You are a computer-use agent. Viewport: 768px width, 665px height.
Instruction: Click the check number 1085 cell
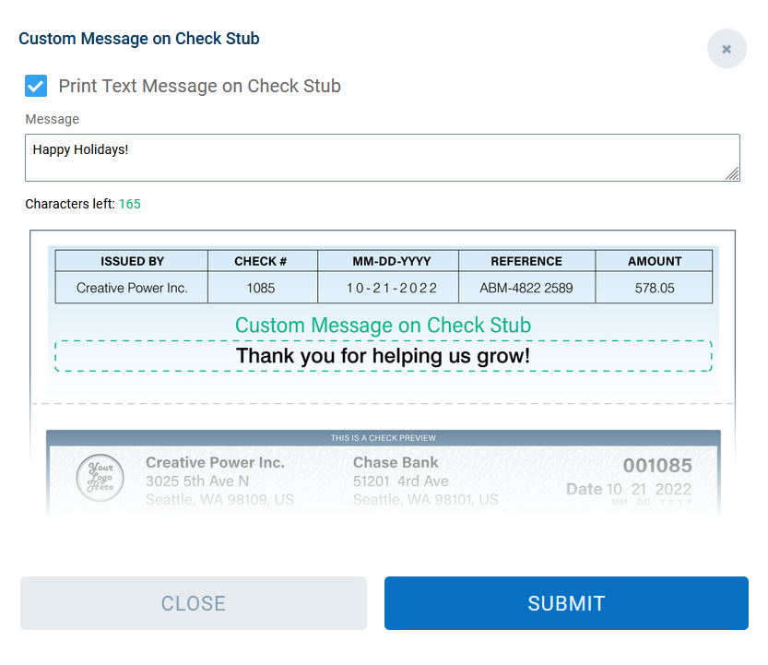coord(263,288)
